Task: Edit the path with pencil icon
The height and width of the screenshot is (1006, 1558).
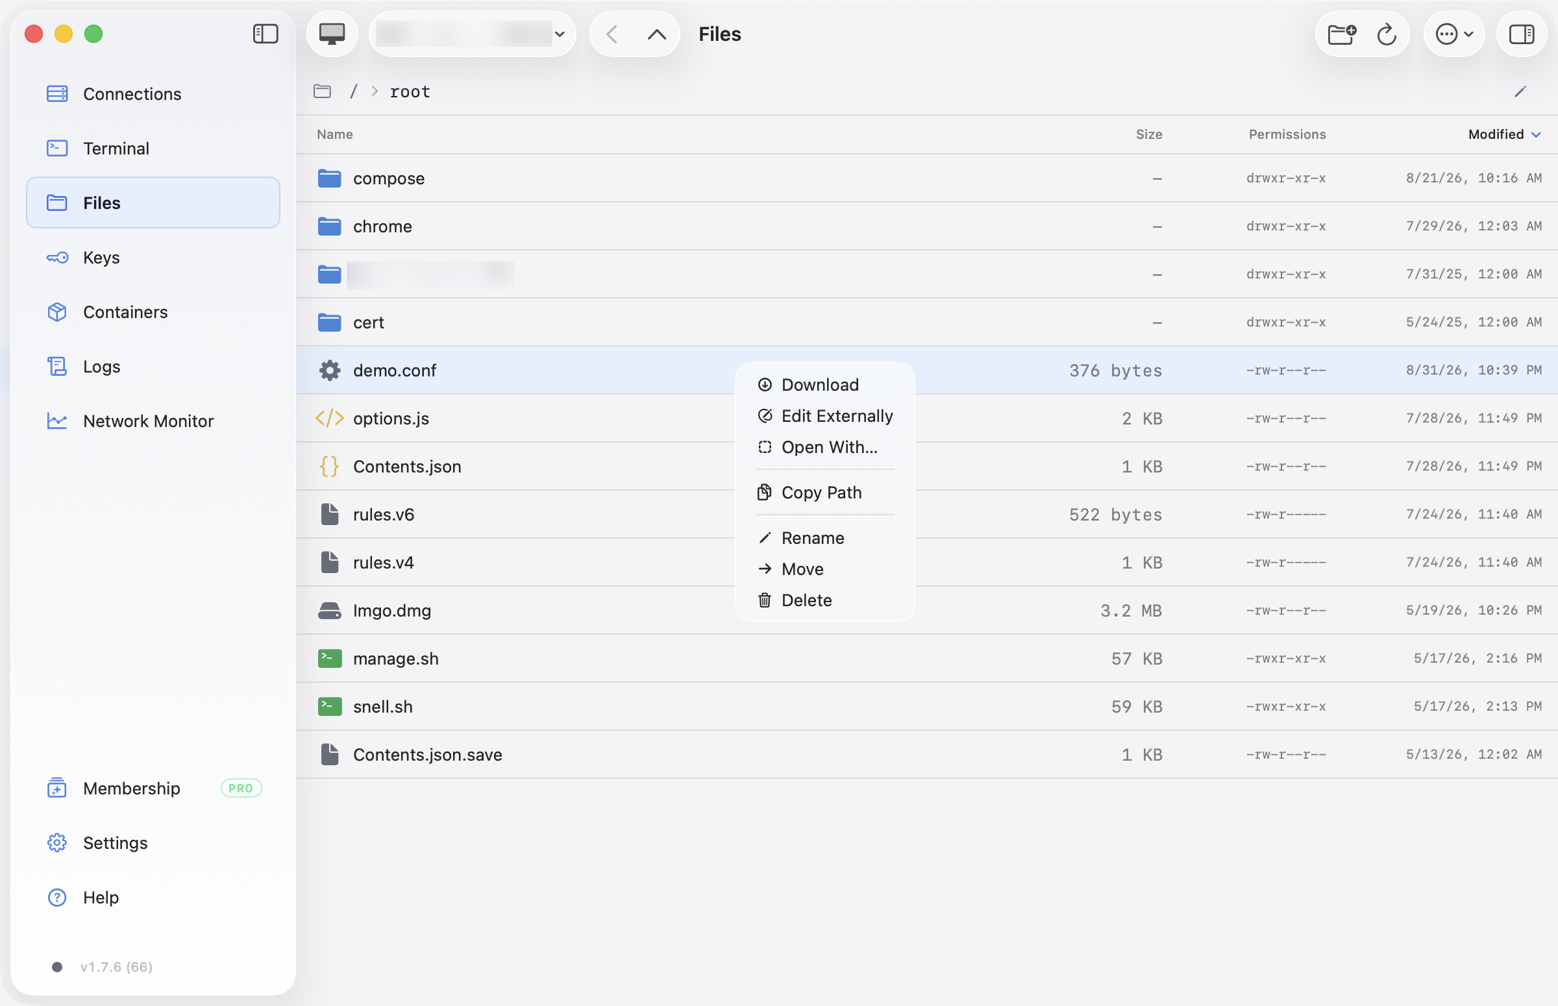Action: point(1520,92)
